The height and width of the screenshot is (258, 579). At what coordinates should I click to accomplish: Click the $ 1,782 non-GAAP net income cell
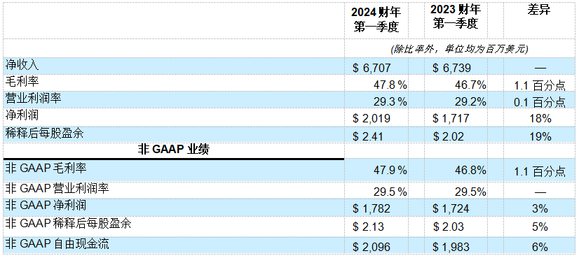(x=372, y=208)
